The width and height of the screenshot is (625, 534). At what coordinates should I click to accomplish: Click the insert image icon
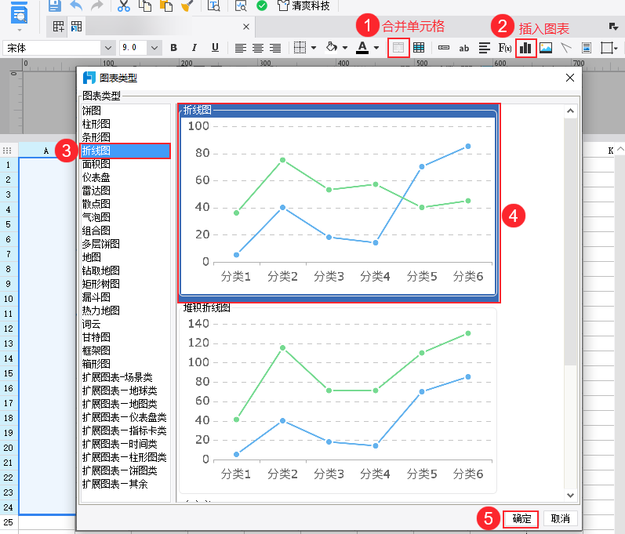tap(546, 48)
